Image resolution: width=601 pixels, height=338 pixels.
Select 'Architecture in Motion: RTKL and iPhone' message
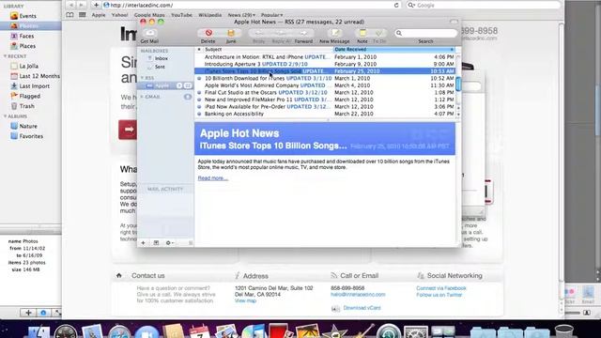[x=325, y=57]
